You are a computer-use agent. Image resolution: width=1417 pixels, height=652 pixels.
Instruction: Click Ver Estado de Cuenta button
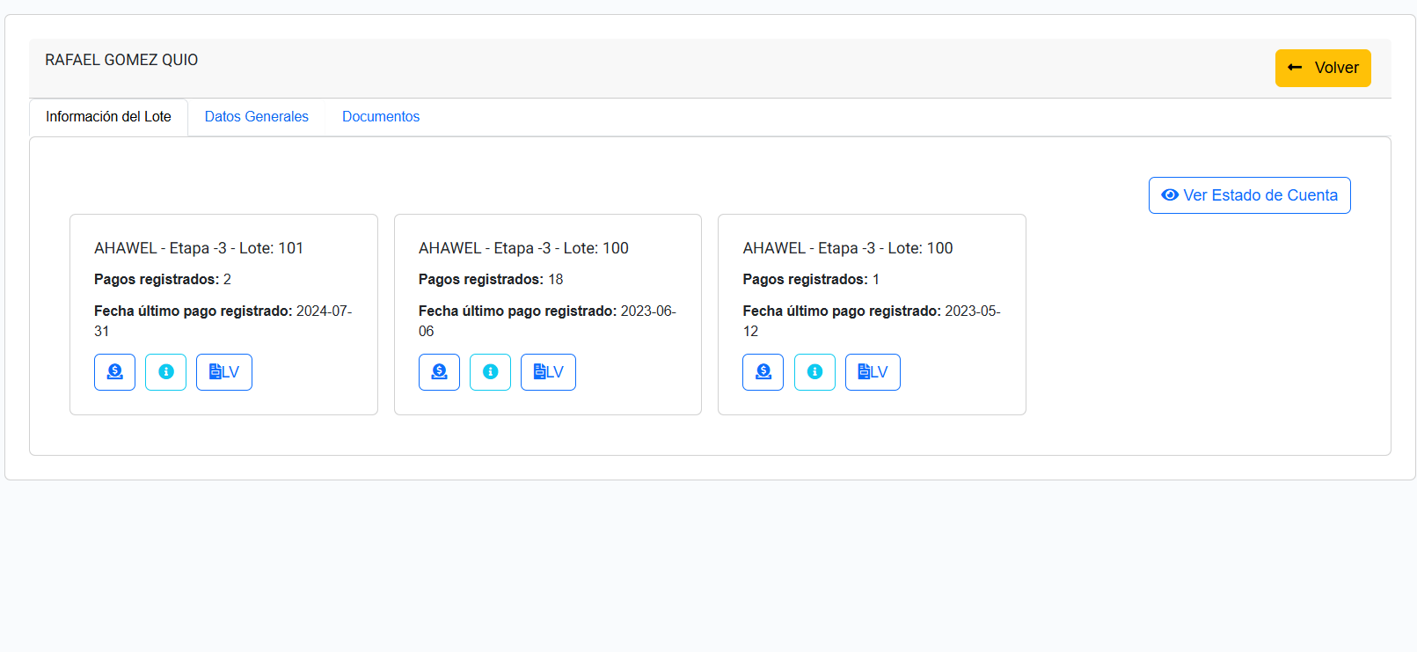tap(1249, 195)
